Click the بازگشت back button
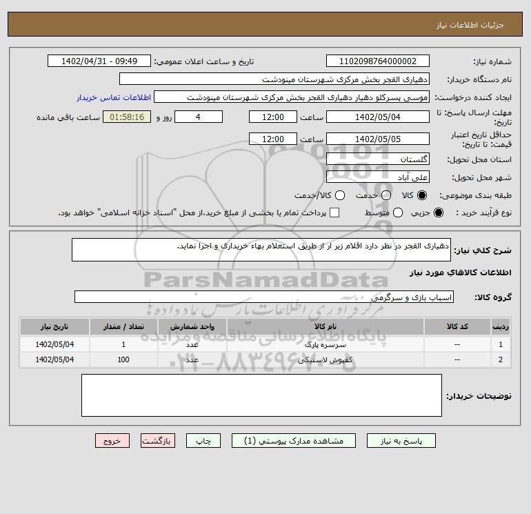The width and height of the screenshot is (531, 514). point(158,441)
